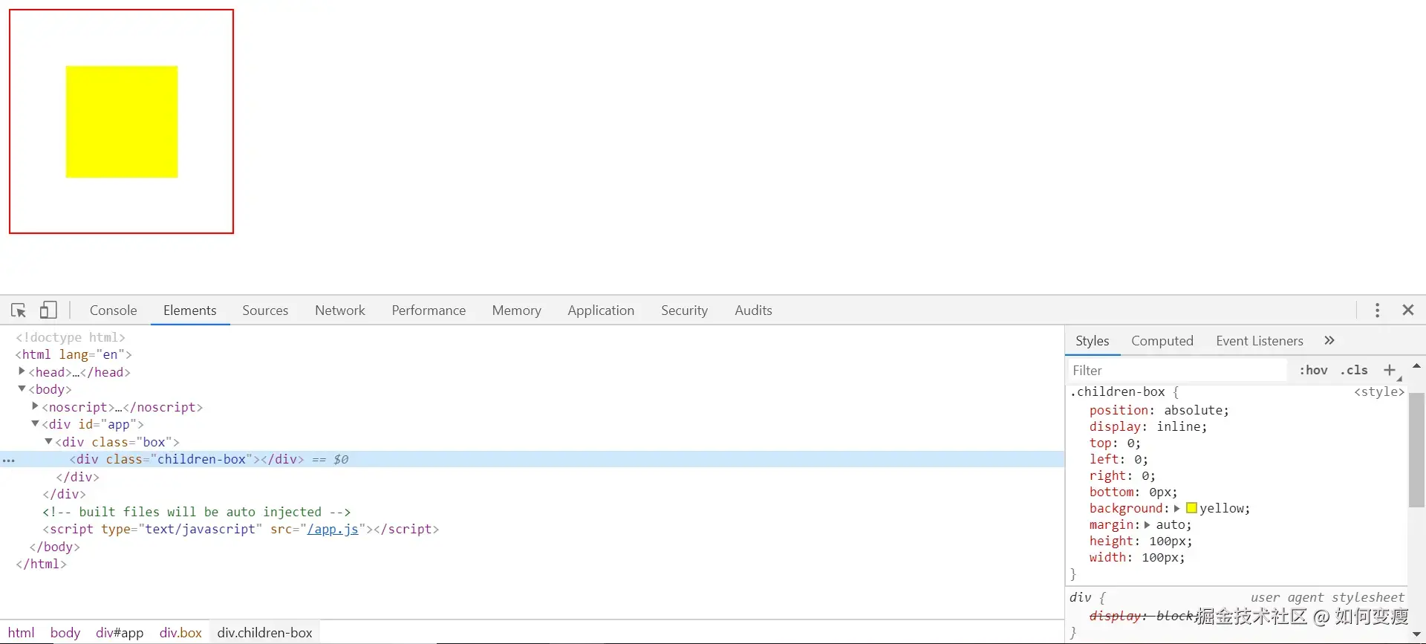The height and width of the screenshot is (644, 1426).
Task: Open the Sources tab
Action: pyautogui.click(x=265, y=310)
